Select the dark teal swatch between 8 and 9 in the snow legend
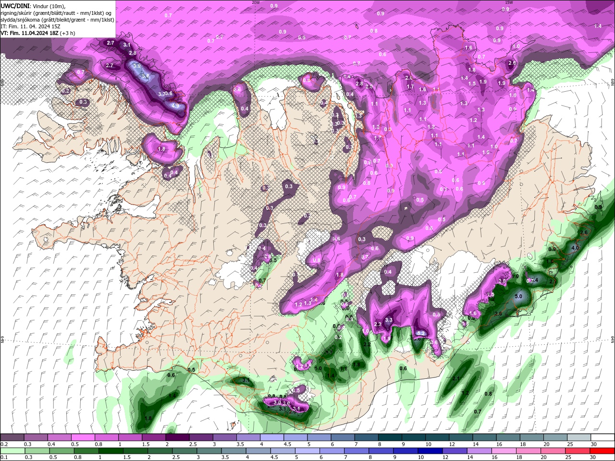The height and width of the screenshot is (461, 615). (x=390, y=437)
